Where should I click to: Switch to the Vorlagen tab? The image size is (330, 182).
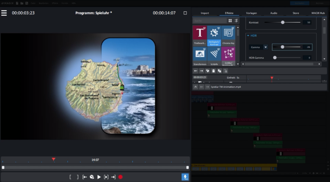[251, 13]
